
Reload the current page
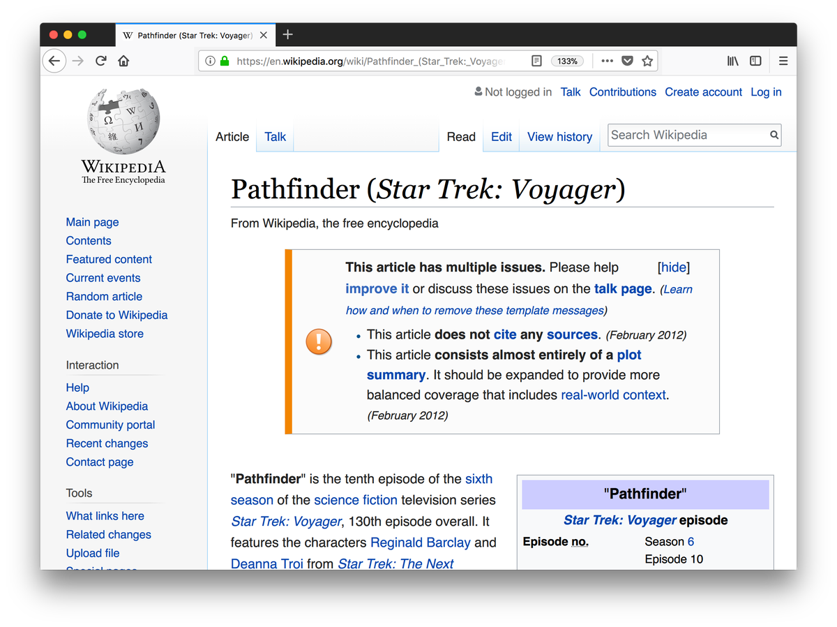(101, 61)
